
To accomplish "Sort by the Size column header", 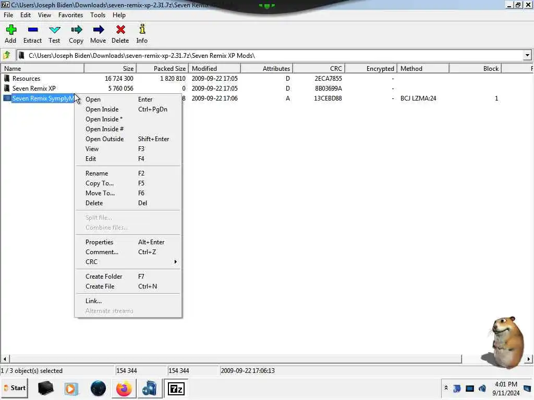I will pyautogui.click(x=111, y=68).
